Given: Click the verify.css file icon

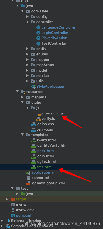Looking at the screenshot, I should pos(34,129).
